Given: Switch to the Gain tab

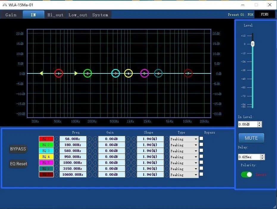Looking at the screenshot, I should [x=11, y=15].
